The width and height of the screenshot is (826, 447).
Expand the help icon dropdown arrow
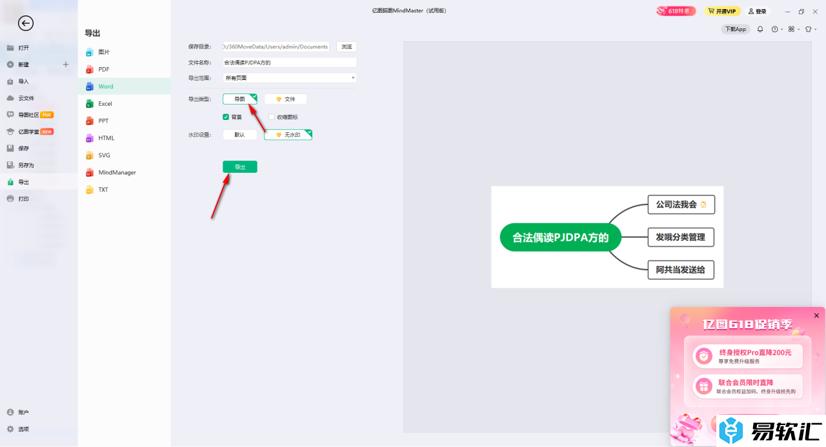tap(782, 30)
